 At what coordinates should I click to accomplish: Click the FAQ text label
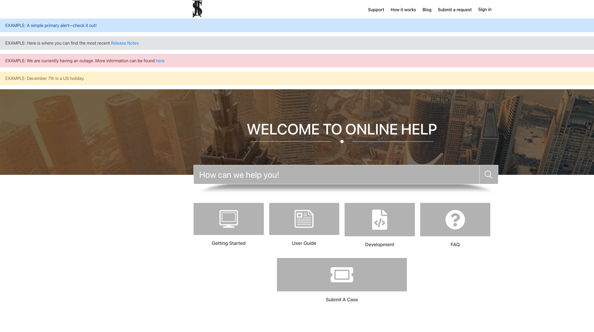click(x=455, y=245)
